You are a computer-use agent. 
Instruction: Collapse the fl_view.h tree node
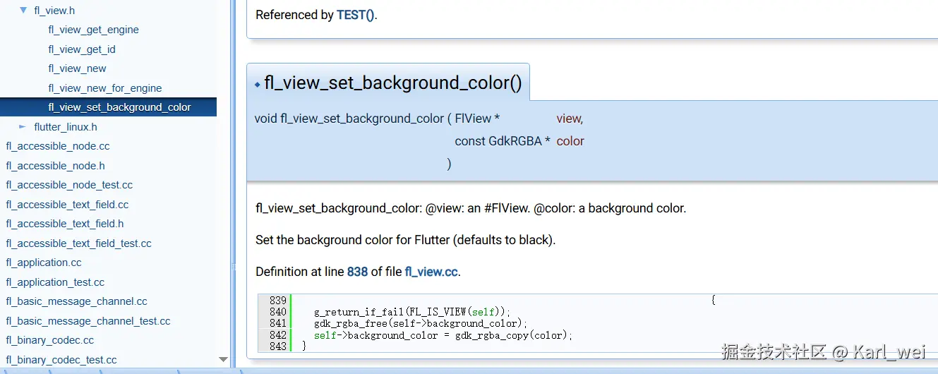23,11
